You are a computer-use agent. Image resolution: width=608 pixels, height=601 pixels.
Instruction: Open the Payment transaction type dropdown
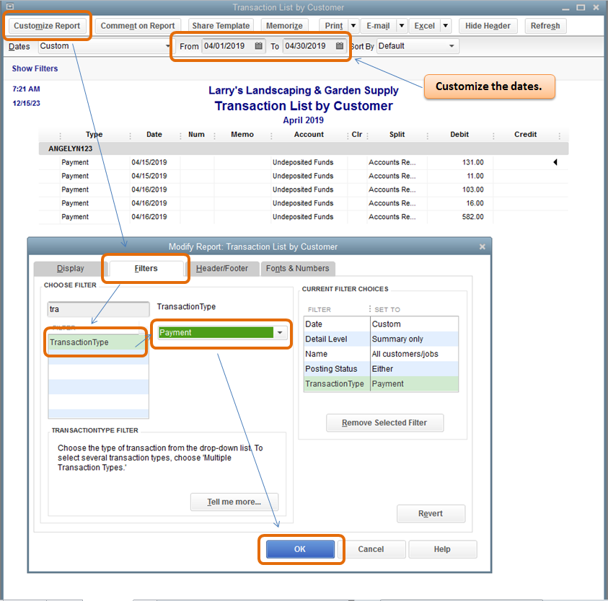[280, 332]
